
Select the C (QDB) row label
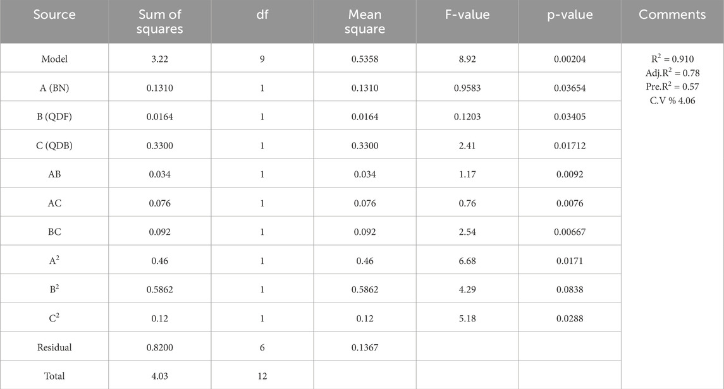[54, 146]
